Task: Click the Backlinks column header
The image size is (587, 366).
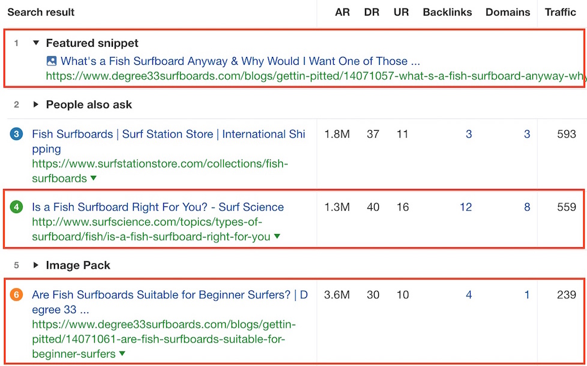Action: 447,12
